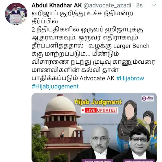This screenshot has height=162, width=162.
Task: Open Abdul Khadhar AK's round profile picture
Action: click(16, 14)
